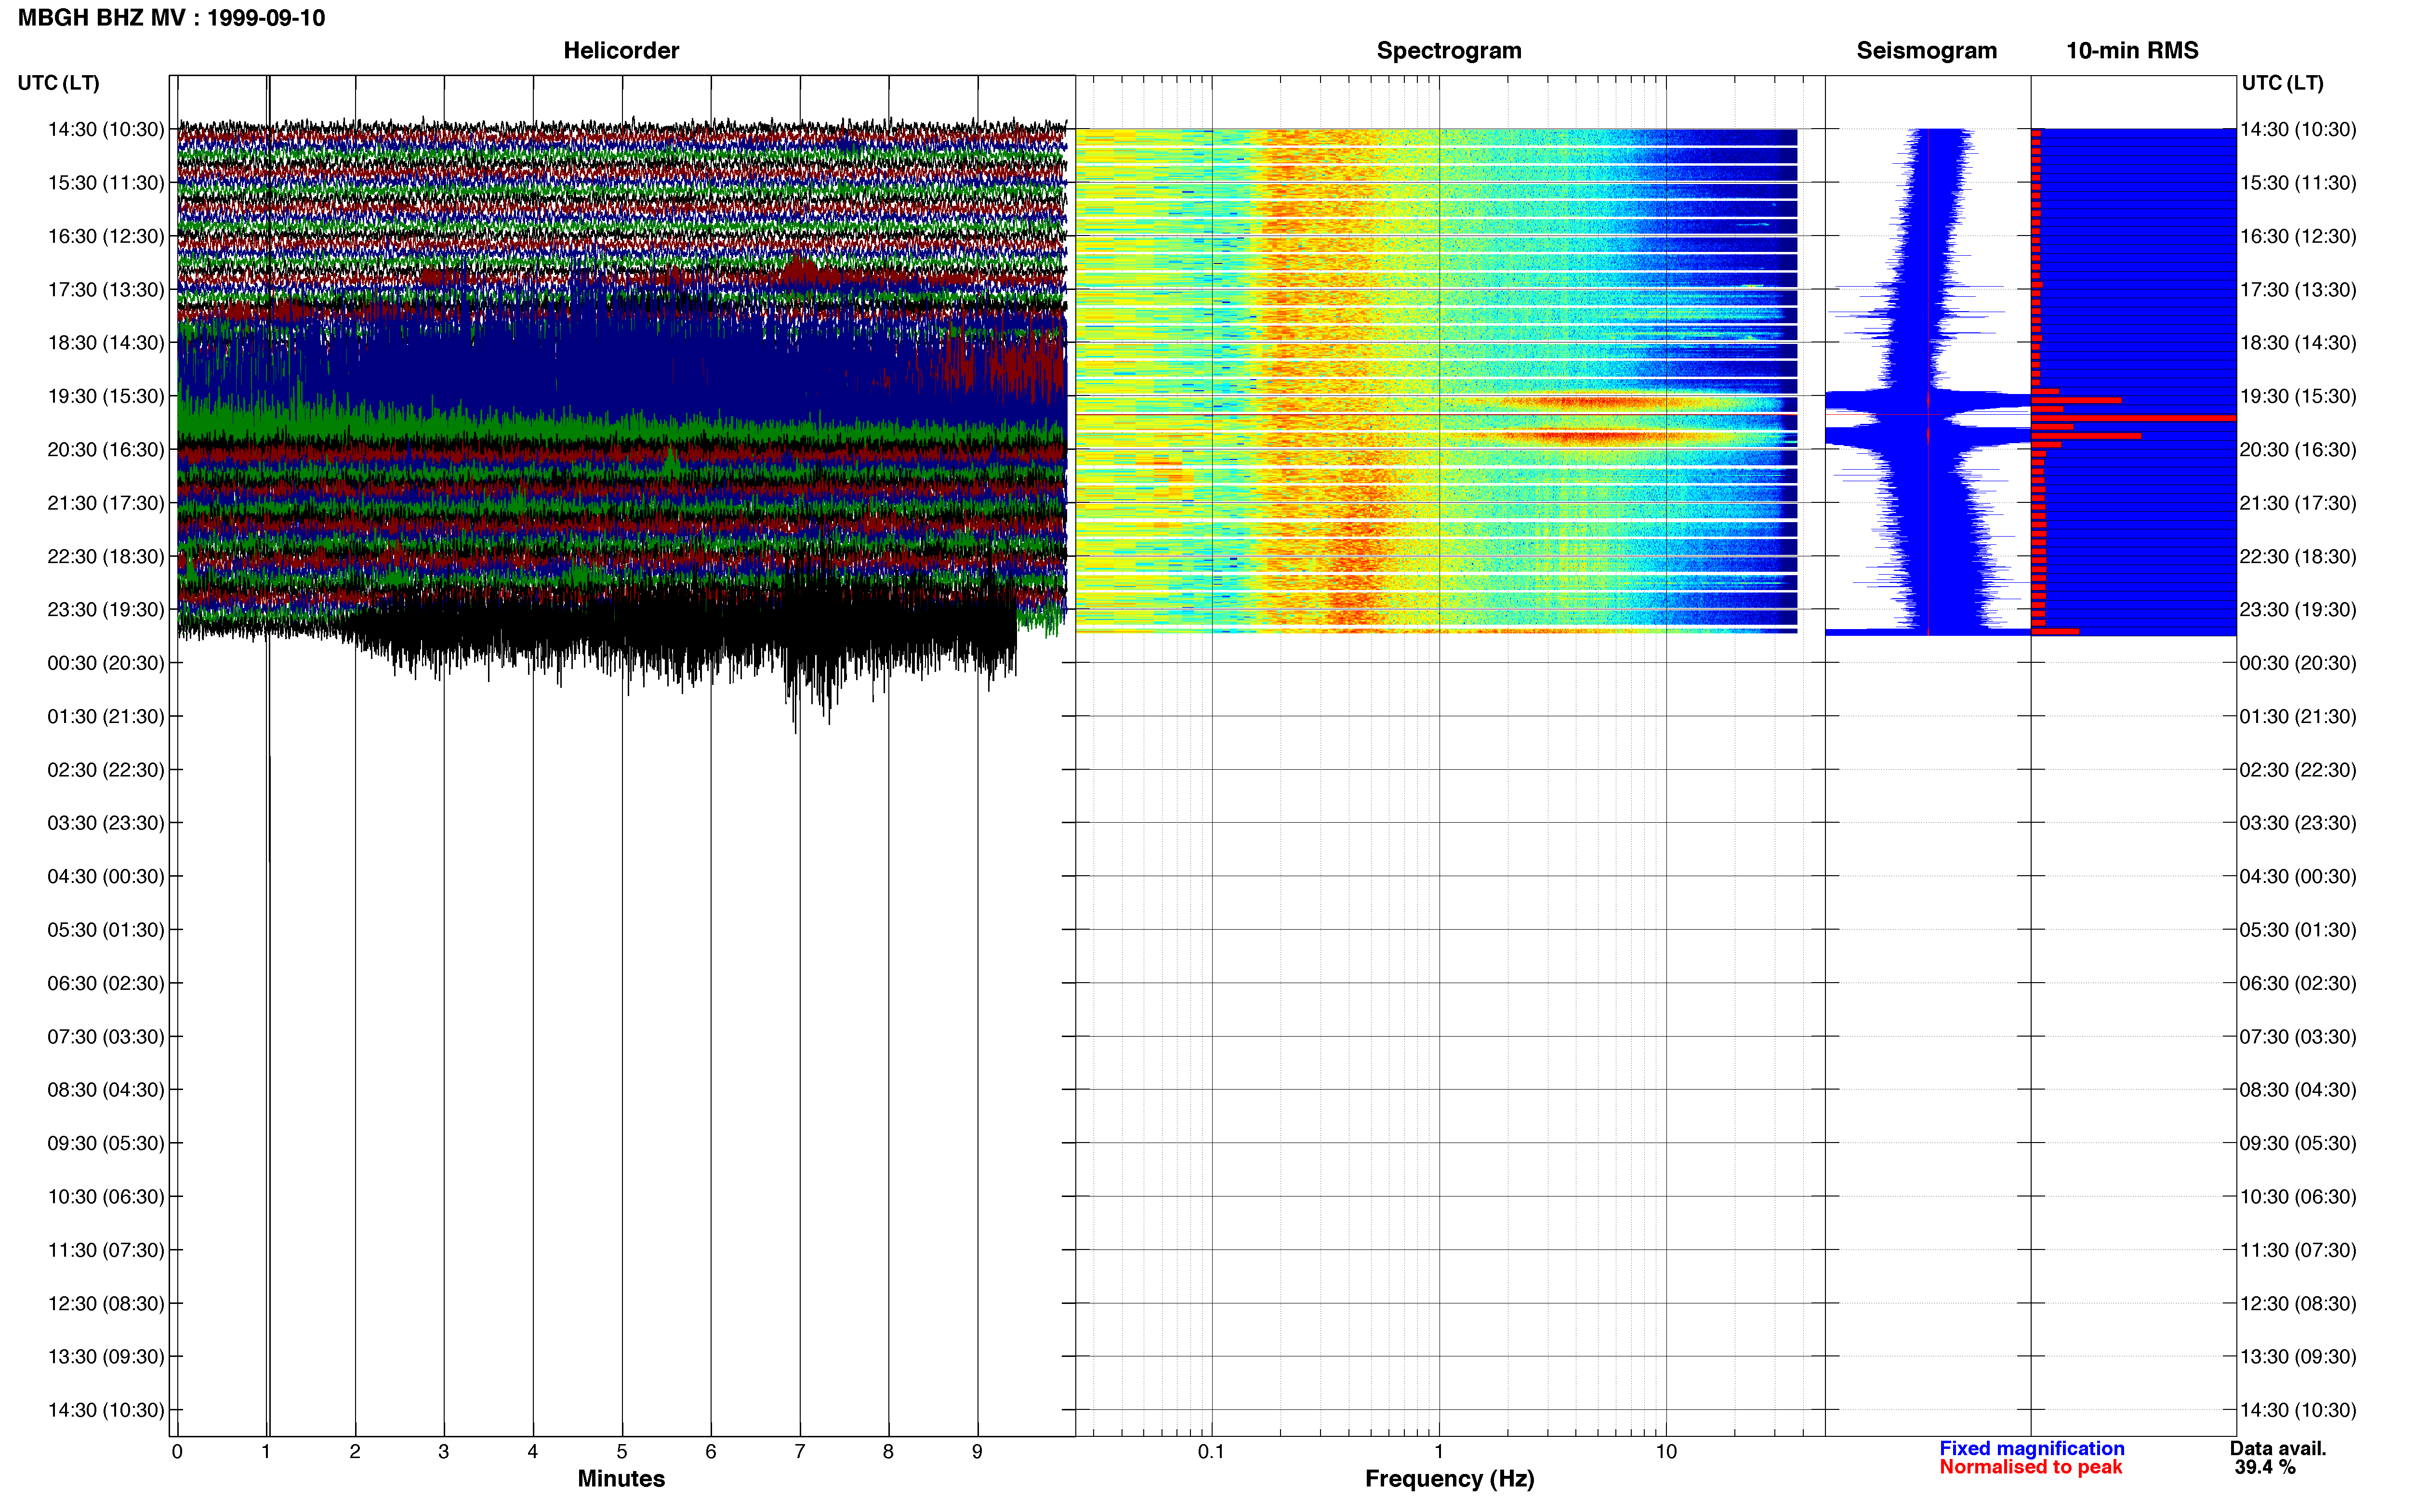Viewport: 2418px width, 1512px height.
Task: Click left time label 13:30 (09:30)
Action: click(x=106, y=1356)
